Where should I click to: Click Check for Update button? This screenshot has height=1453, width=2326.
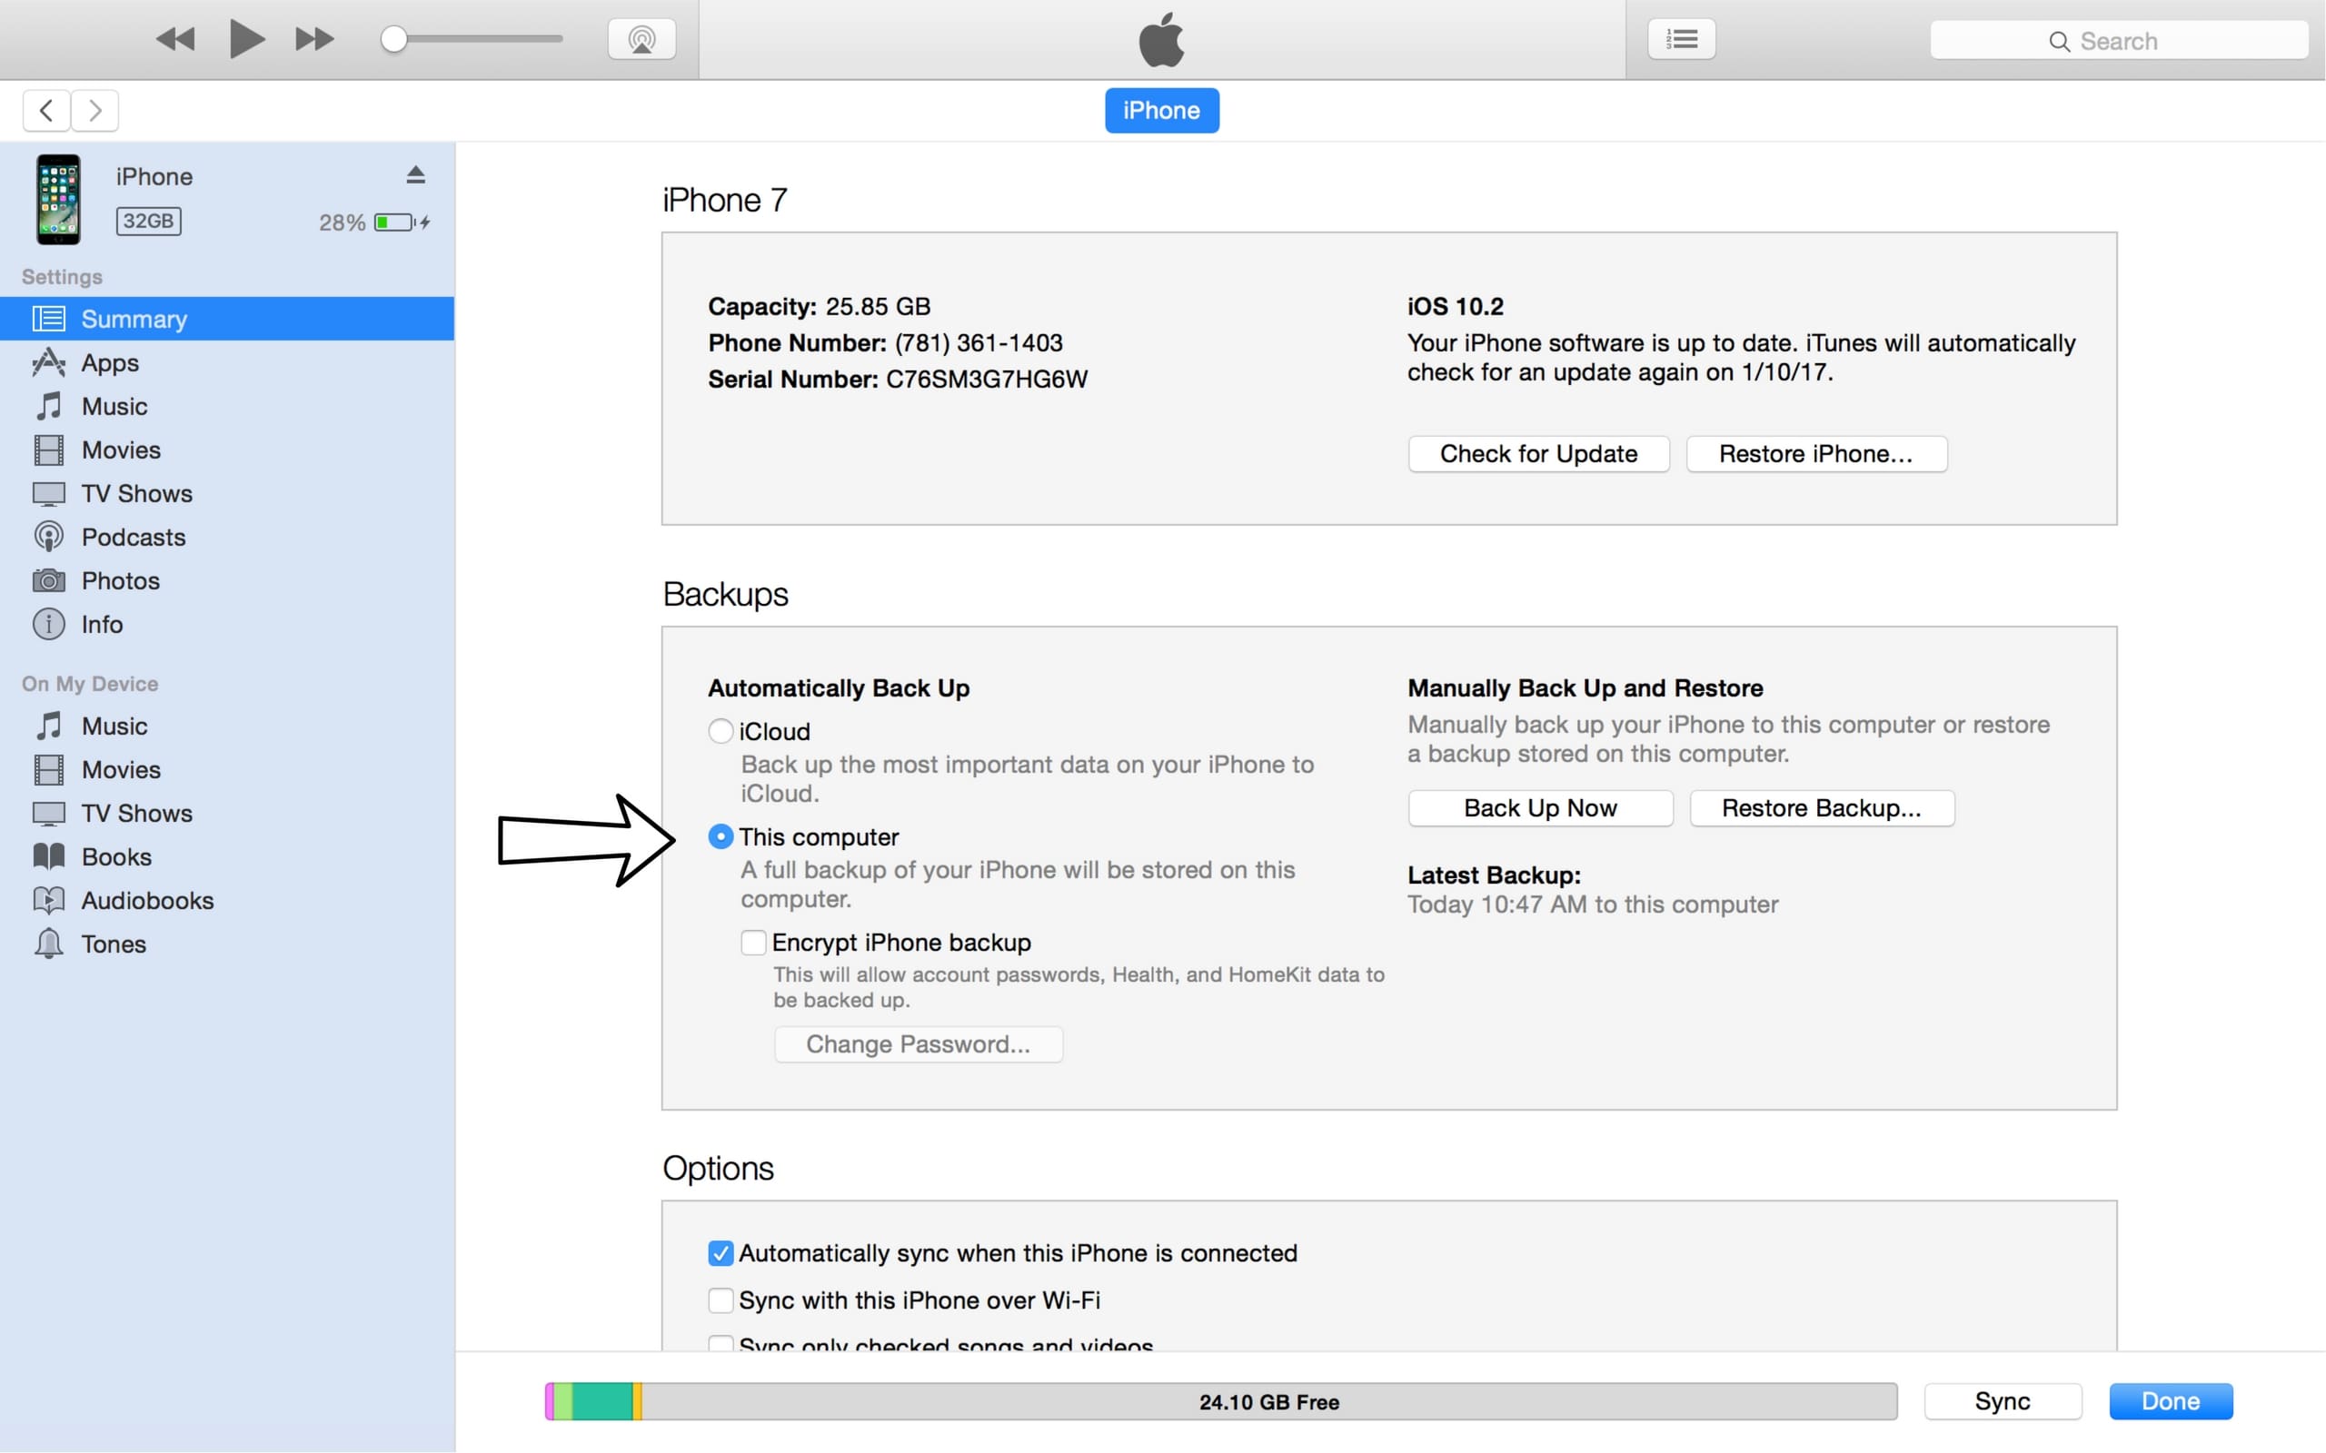(1536, 454)
